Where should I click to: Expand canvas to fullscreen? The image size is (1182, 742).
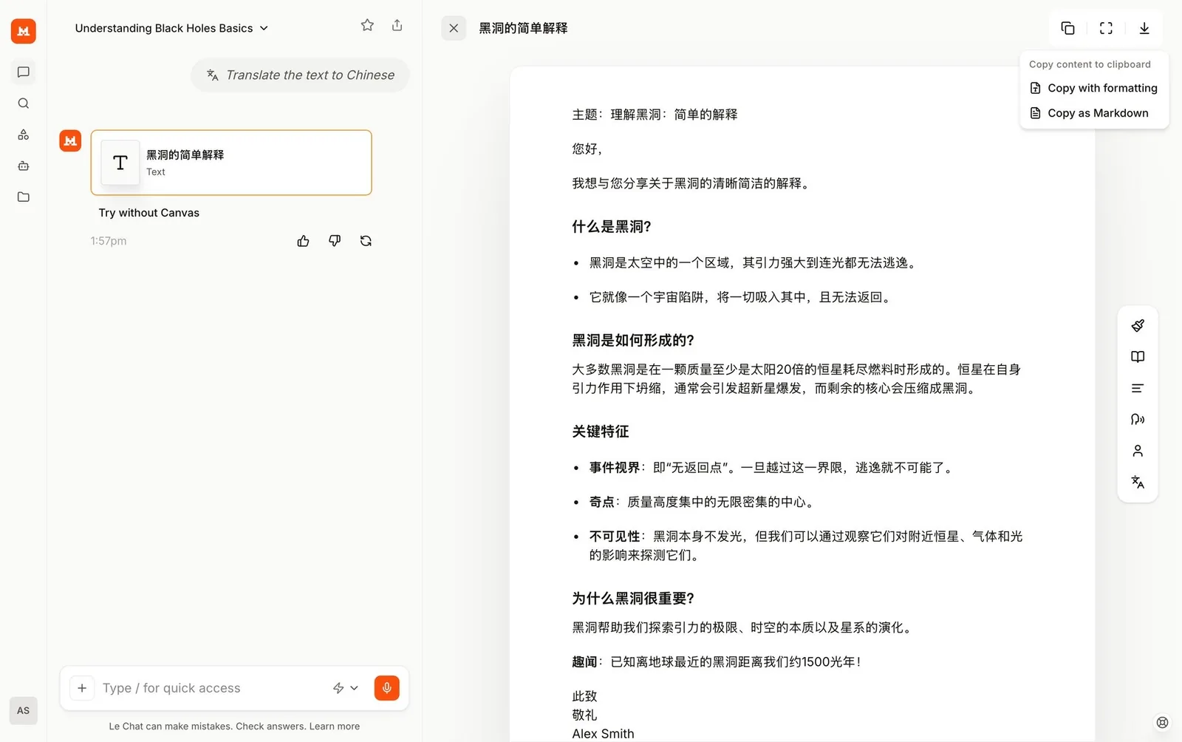pos(1106,28)
